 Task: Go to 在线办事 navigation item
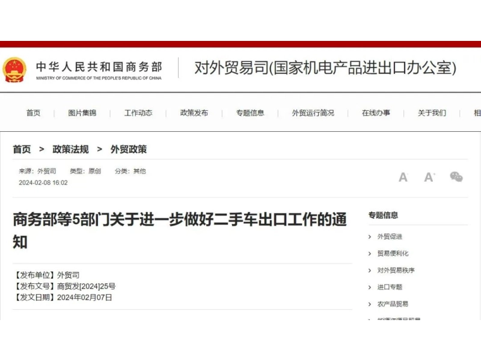[x=376, y=113]
